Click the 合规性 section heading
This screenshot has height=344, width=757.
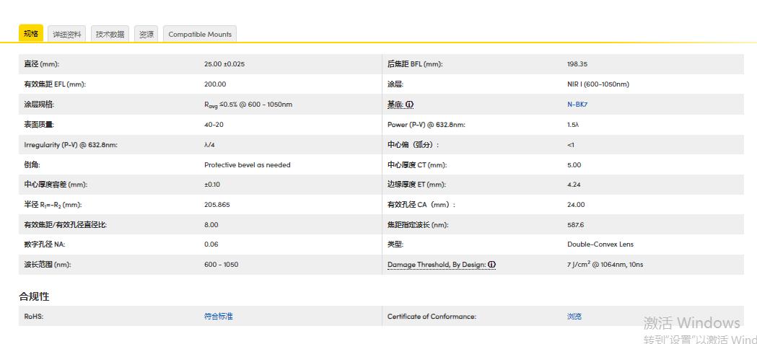click(34, 296)
